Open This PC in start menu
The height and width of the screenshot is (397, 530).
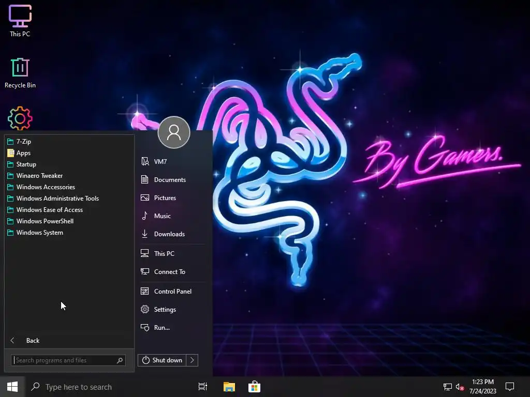click(x=172, y=253)
